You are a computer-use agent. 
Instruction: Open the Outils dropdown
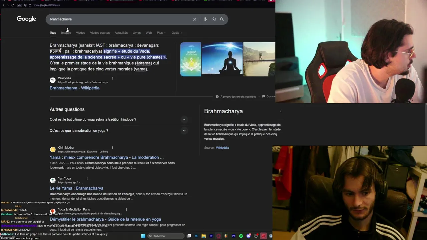[177, 33]
